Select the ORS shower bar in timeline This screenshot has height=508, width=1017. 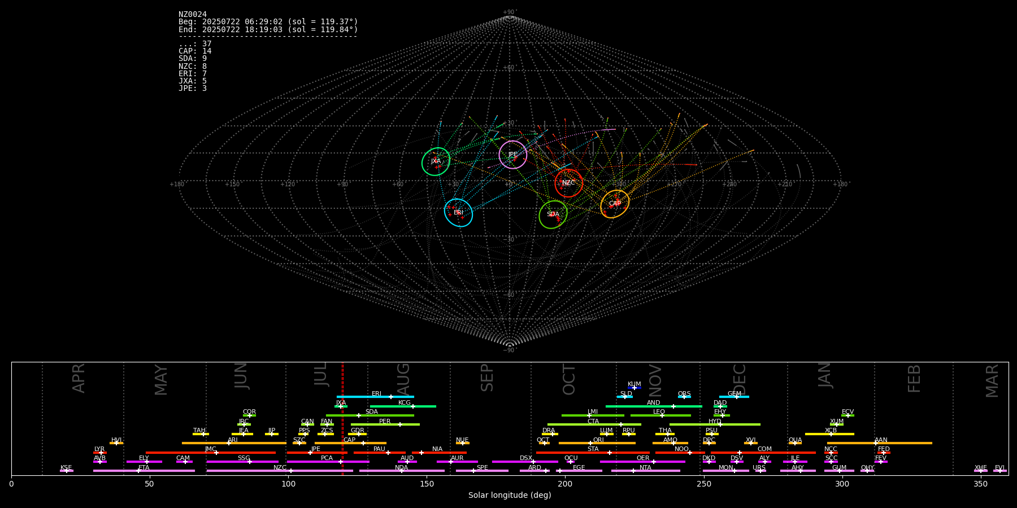click(684, 397)
